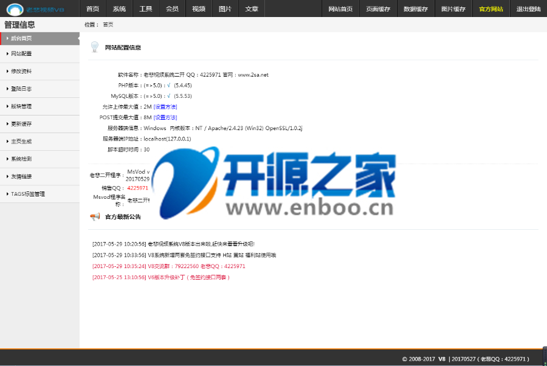Viewport: 547px width, 366px height.
Task: Expand the arrow beside 系统检测
Action: (x=7, y=159)
